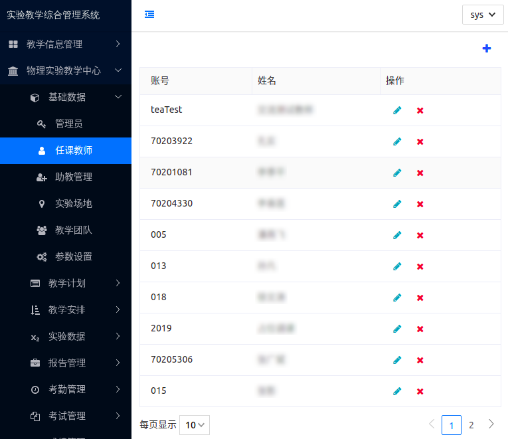Screen dimensions: 508x439
Task: Click the next page arrow
Action: tap(491, 424)
